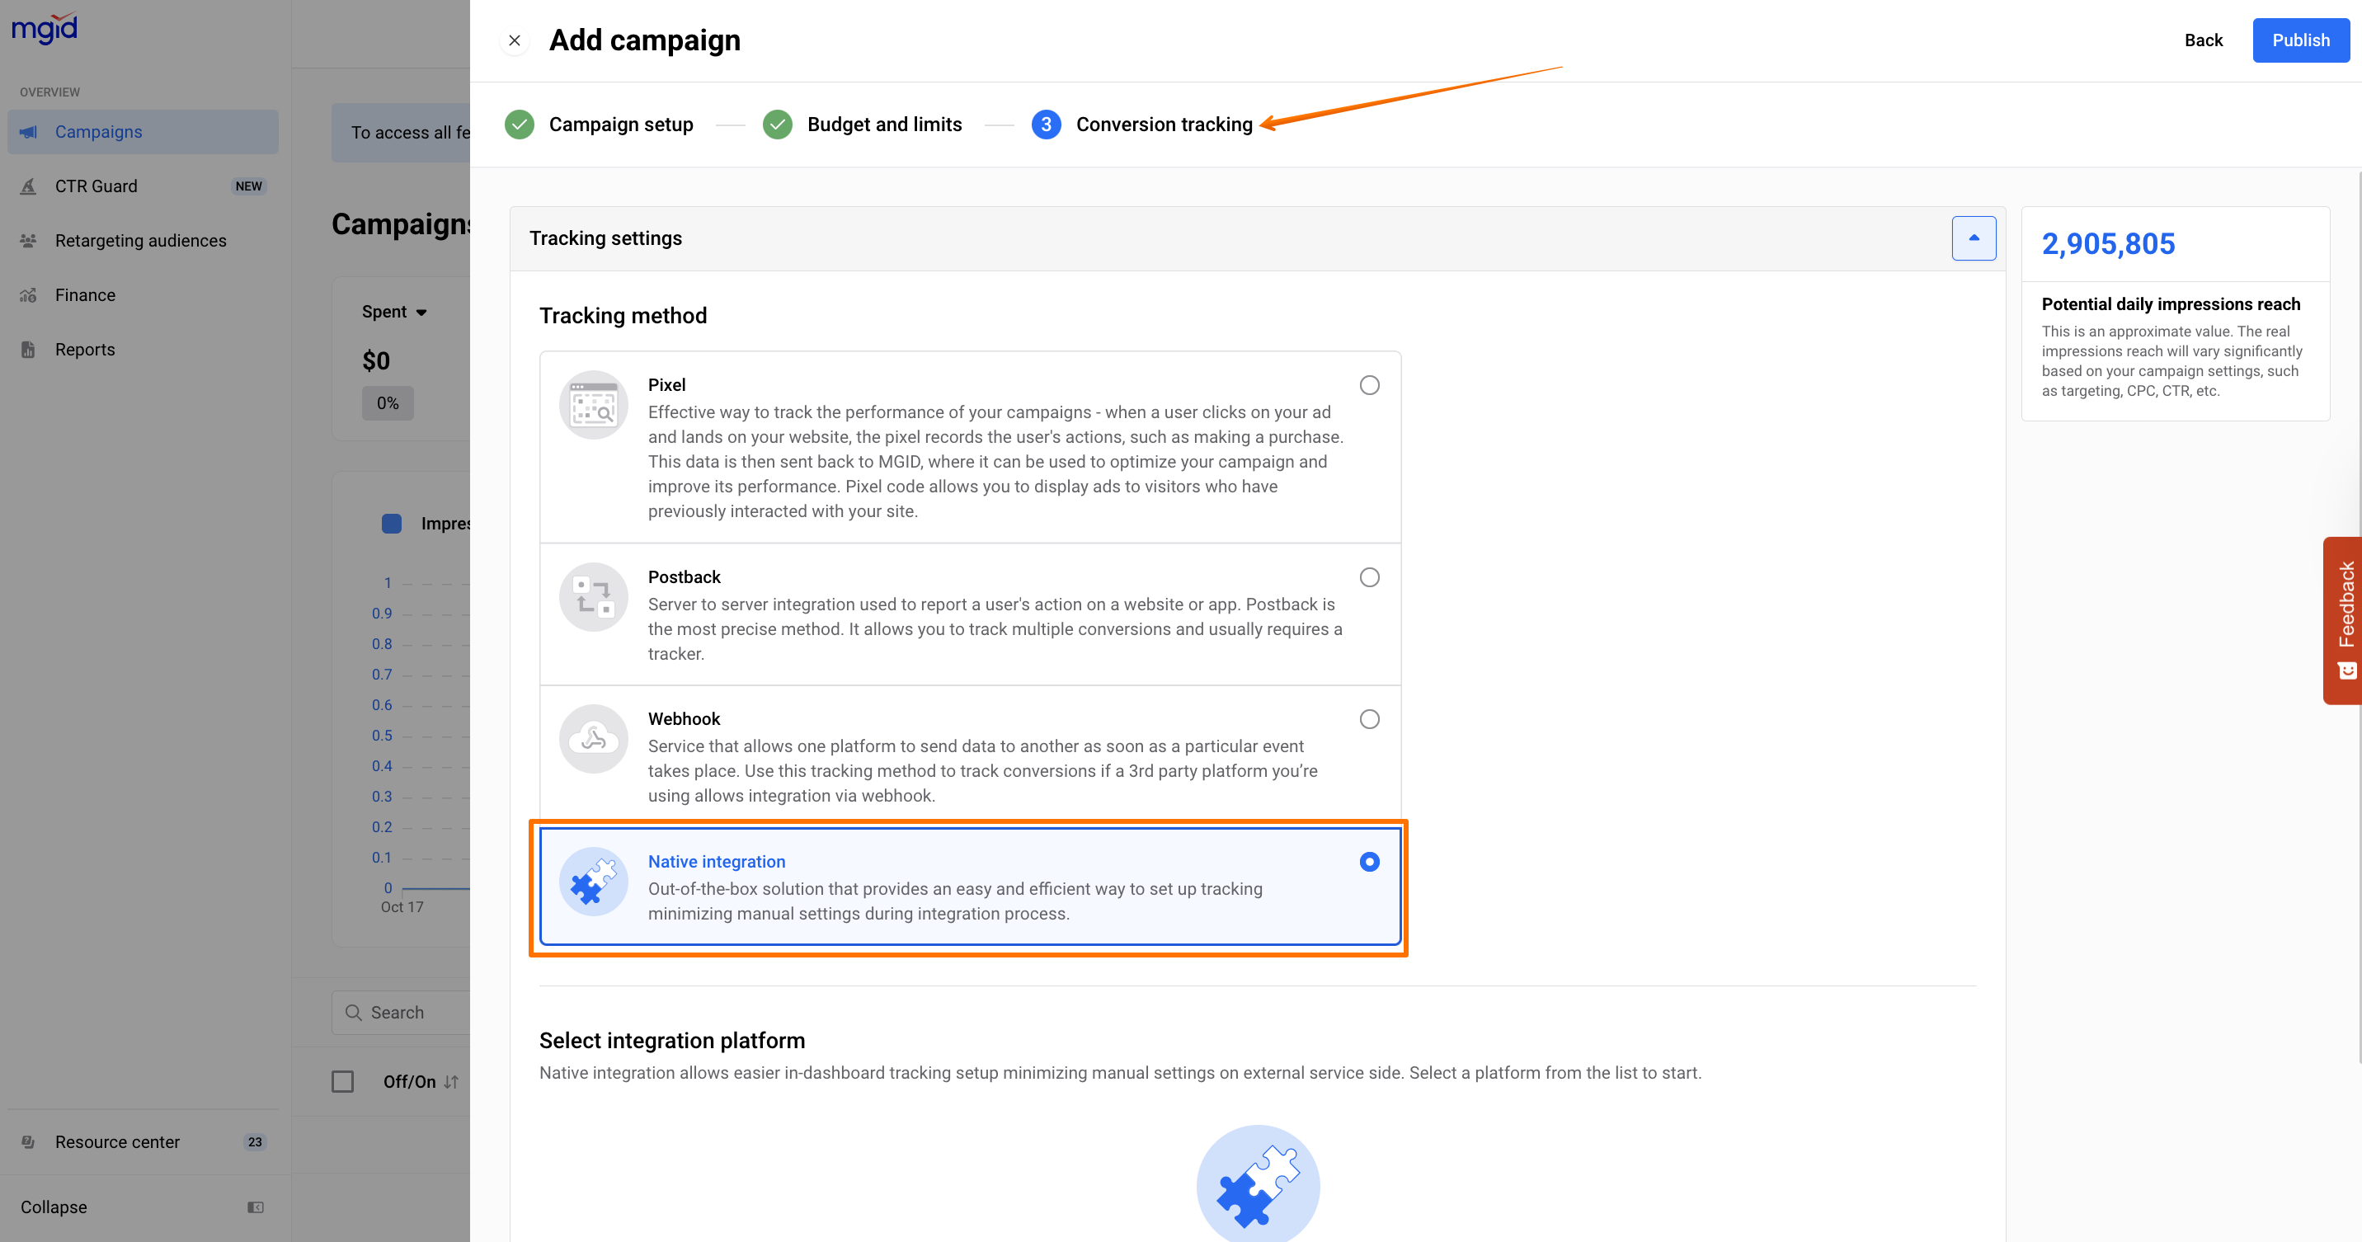Click the Resource center icon

28,1142
